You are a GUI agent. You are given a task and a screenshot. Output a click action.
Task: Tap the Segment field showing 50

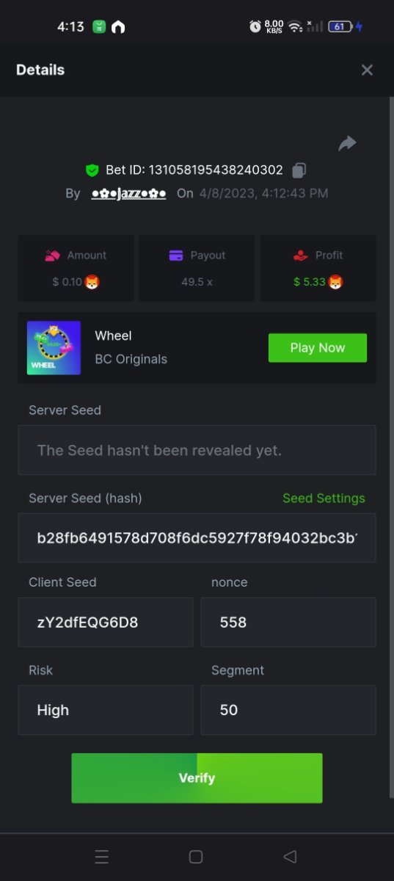(x=288, y=710)
